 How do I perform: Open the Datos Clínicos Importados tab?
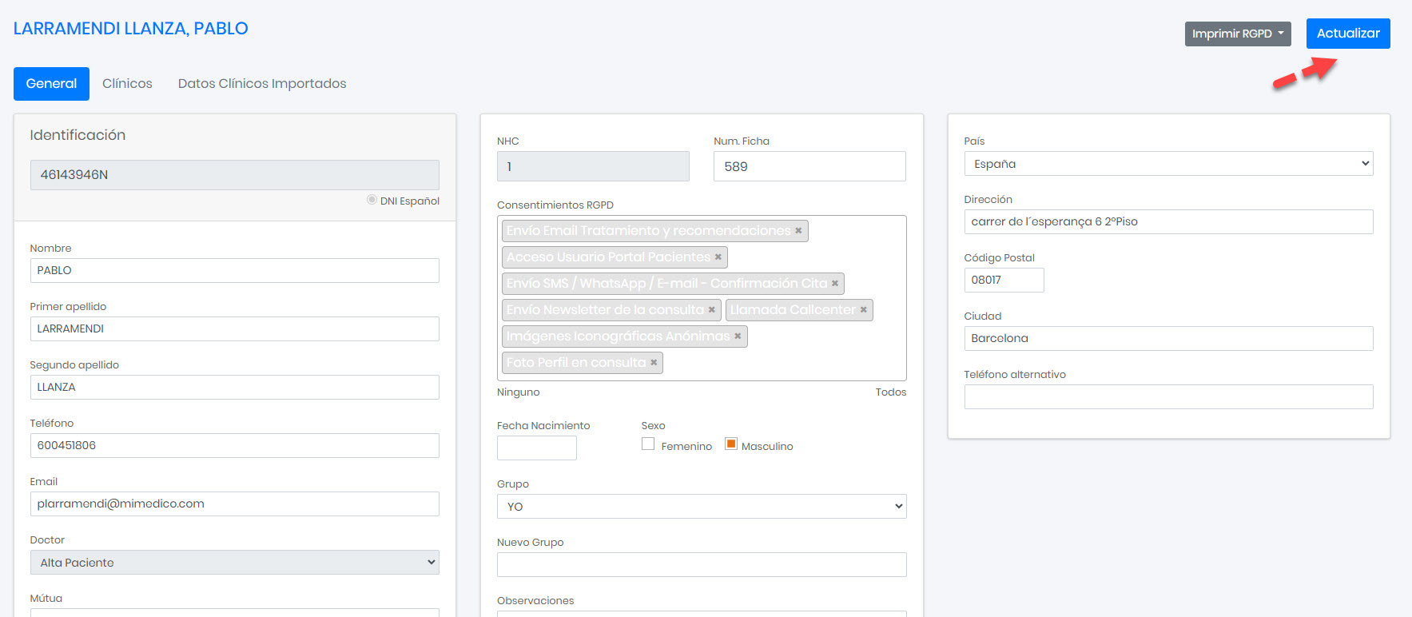point(262,84)
